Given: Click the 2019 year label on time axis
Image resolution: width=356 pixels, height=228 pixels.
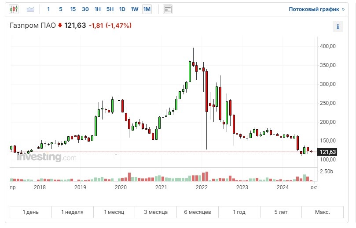Looking at the screenshot, I should point(80,187).
